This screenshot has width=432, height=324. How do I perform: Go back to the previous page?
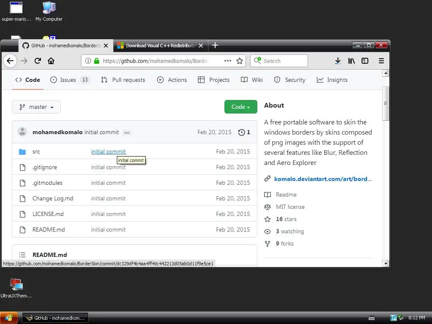point(10,61)
